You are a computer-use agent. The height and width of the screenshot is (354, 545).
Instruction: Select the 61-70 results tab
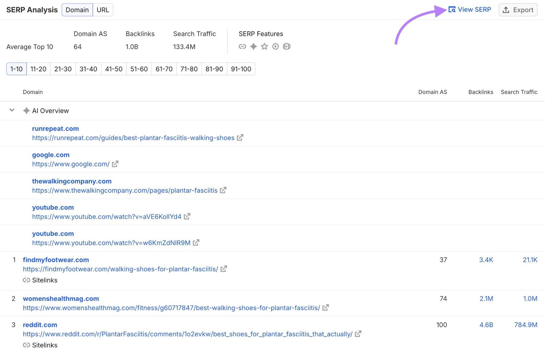(x=164, y=69)
